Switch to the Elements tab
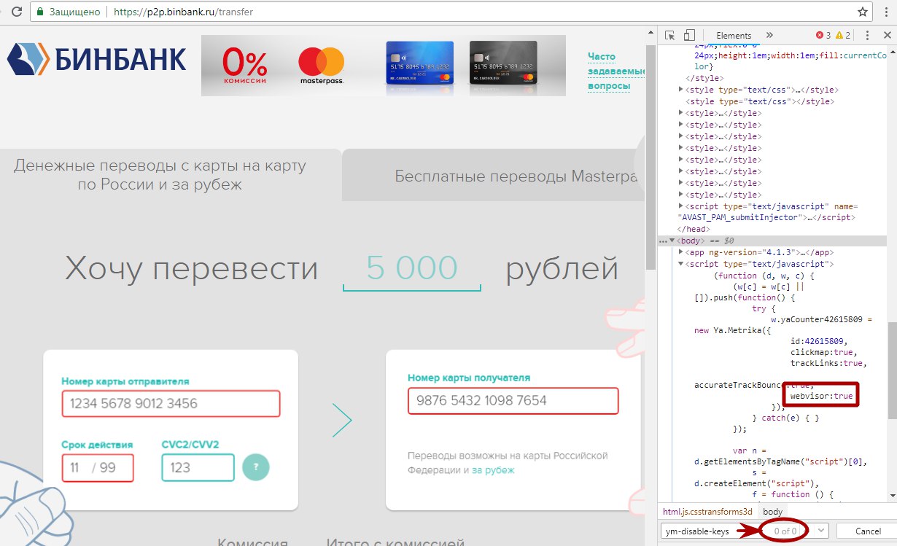 point(734,35)
